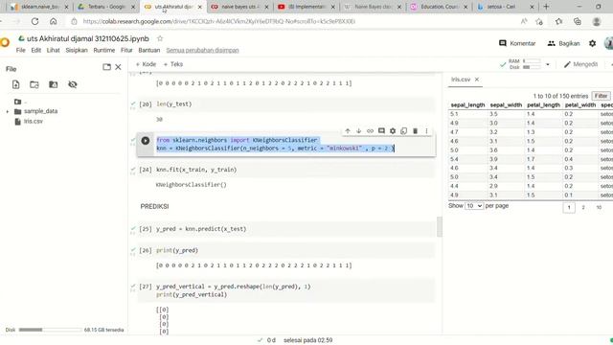The height and width of the screenshot is (345, 613).
Task: Star the notebook uts Akhiratul djamal
Action: (160, 38)
